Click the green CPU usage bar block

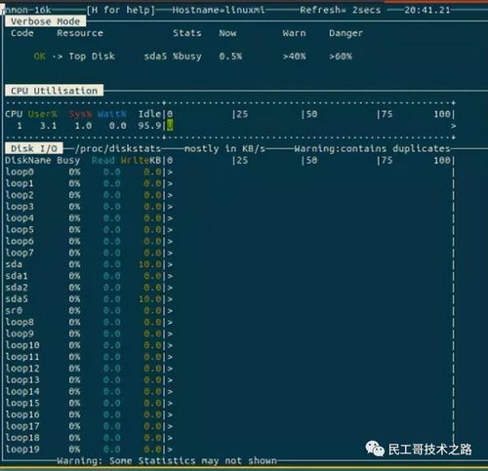[x=170, y=126]
